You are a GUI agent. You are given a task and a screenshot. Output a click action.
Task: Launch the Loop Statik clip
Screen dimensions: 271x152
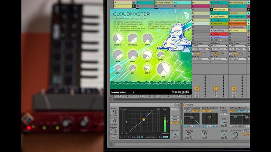(212, 17)
